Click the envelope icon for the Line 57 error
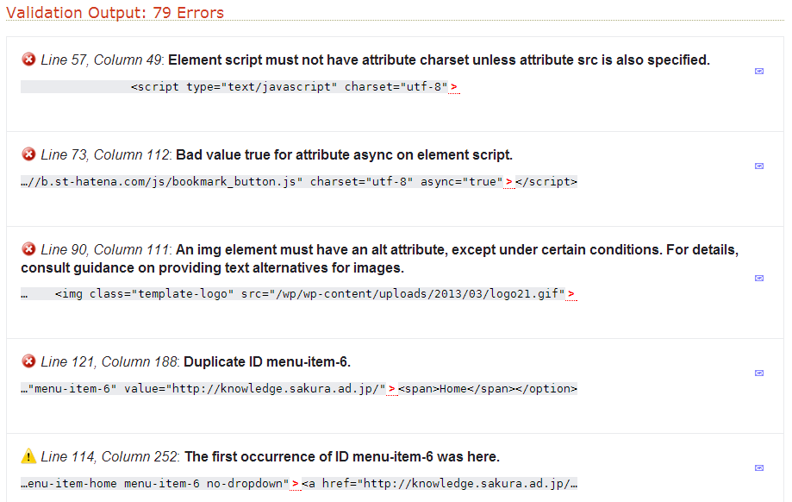792x502 pixels. (x=759, y=72)
